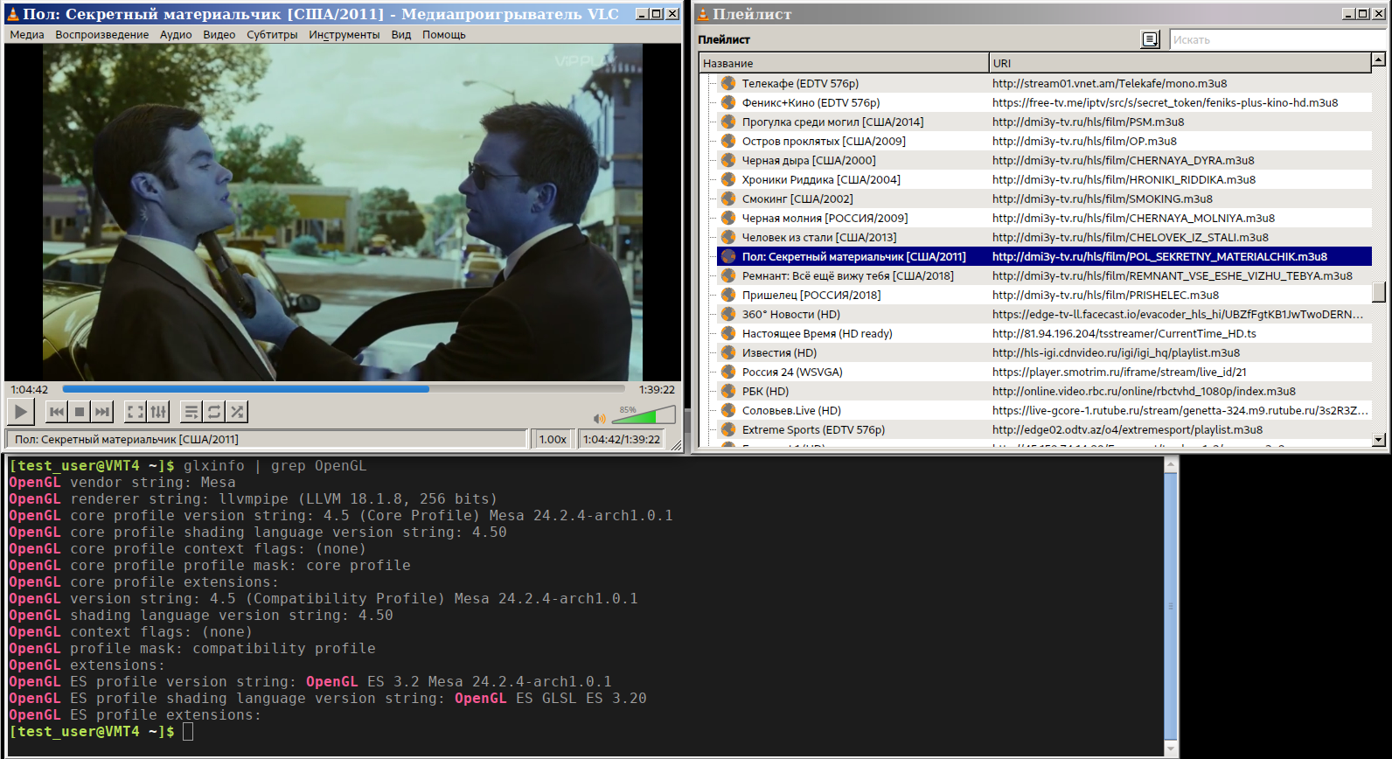The image size is (1392, 759).
Task: Select Прогулка среди могил [США/2014]
Action: 1044,122
